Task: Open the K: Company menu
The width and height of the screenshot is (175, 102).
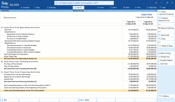Action: [x=25, y=8]
